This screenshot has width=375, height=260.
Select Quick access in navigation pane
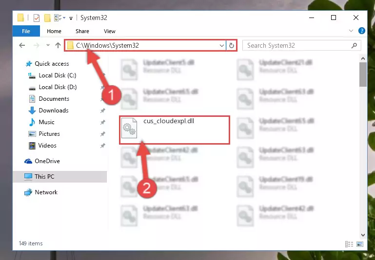(52, 63)
